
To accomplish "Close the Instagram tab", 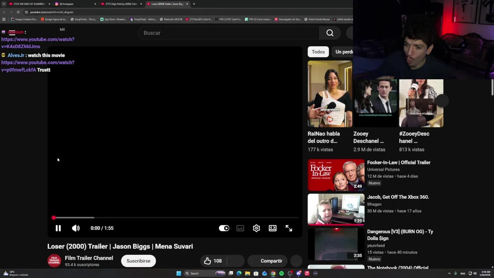I will click(95, 4).
